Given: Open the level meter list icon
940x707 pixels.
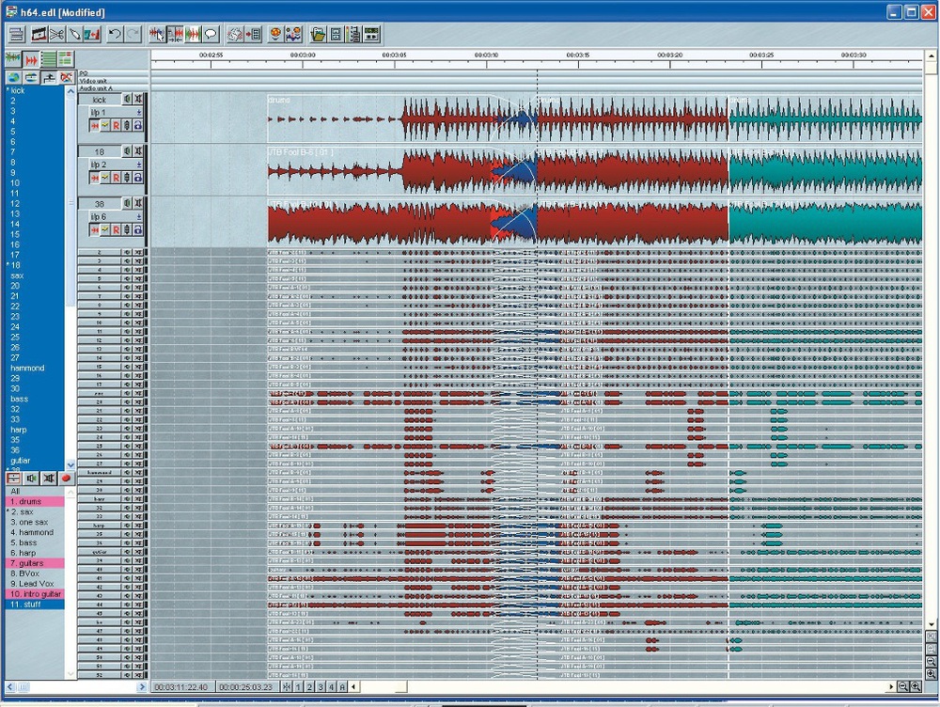Looking at the screenshot, I should (x=353, y=35).
